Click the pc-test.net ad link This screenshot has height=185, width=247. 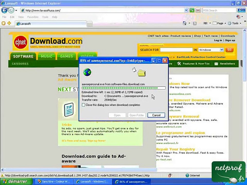(x=164, y=160)
